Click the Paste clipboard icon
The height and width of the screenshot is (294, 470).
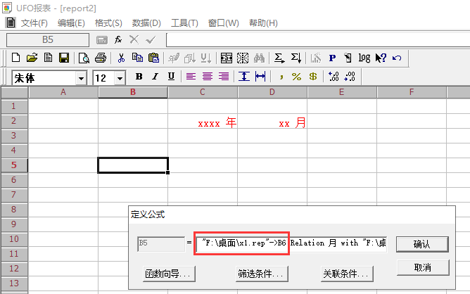(x=154, y=58)
